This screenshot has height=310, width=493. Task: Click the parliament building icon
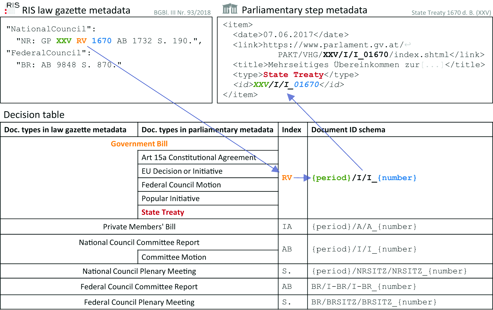click(230, 9)
